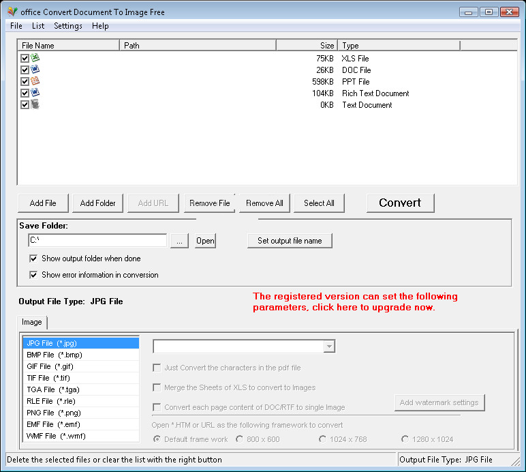
Task: Open the Help menu
Action: [x=100, y=26]
